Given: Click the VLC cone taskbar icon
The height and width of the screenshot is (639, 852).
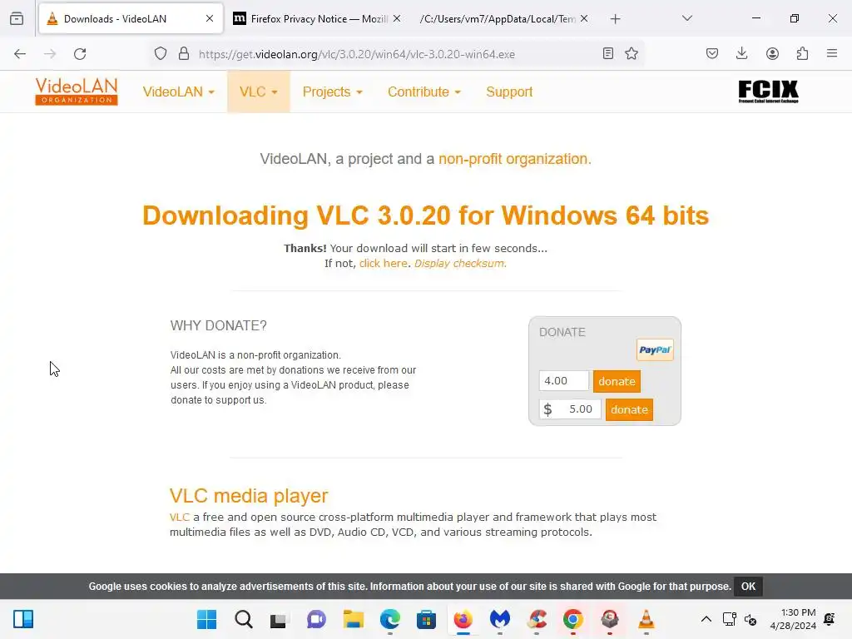Looking at the screenshot, I should coord(646,619).
